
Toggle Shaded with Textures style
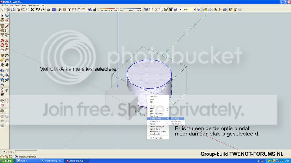pos(171,9)
